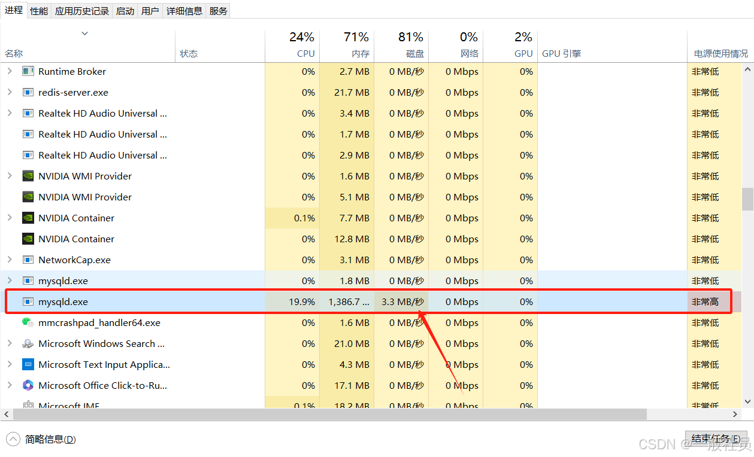Sort by the 网络 column header
This screenshot has height=457, width=754.
click(x=456, y=45)
